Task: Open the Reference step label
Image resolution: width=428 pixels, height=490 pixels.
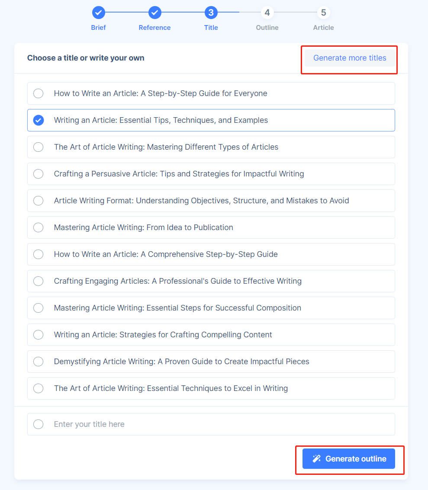Action: point(155,28)
